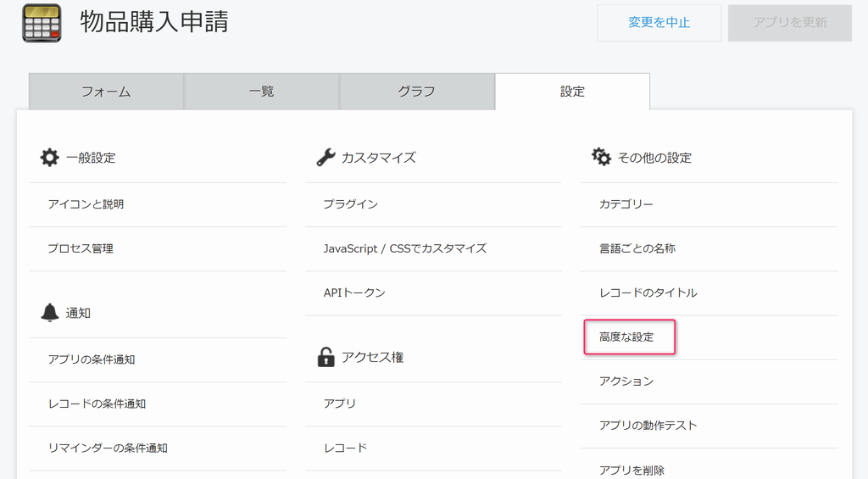Open レコードのタイトル settings
This screenshot has width=868, height=479.
[648, 293]
